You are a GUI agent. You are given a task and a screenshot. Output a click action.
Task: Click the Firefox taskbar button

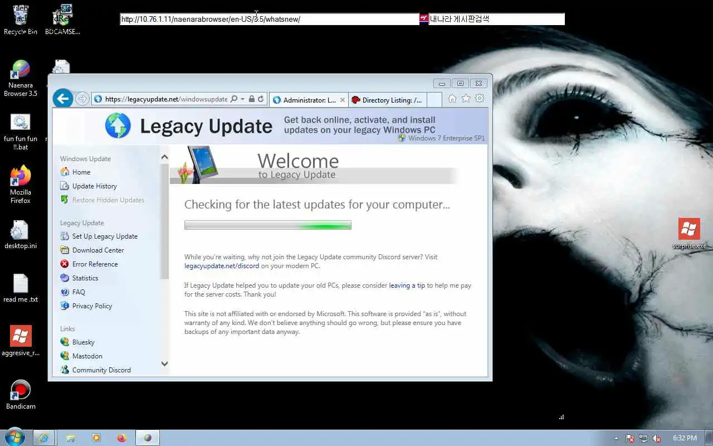122,438
